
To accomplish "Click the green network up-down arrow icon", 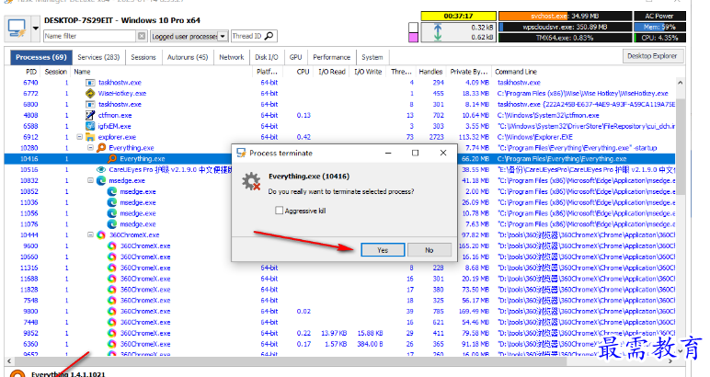I will point(438,32).
